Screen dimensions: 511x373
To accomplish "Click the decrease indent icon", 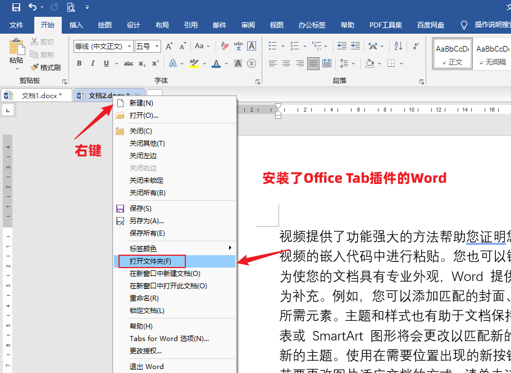I will (x=342, y=46).
